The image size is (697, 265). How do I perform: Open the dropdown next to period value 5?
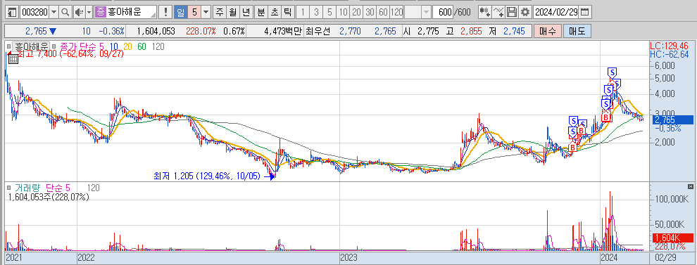coord(206,12)
